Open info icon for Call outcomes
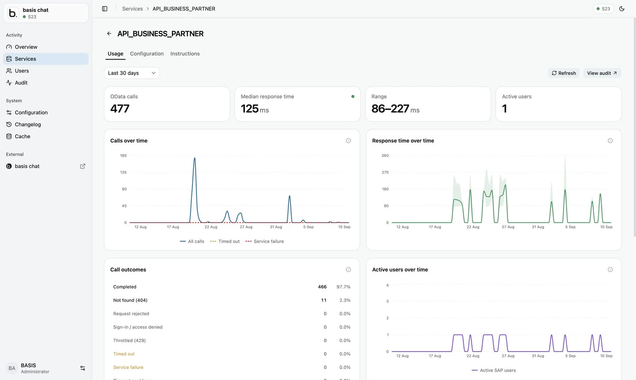Viewport: 636px width, 380px height. (348, 270)
